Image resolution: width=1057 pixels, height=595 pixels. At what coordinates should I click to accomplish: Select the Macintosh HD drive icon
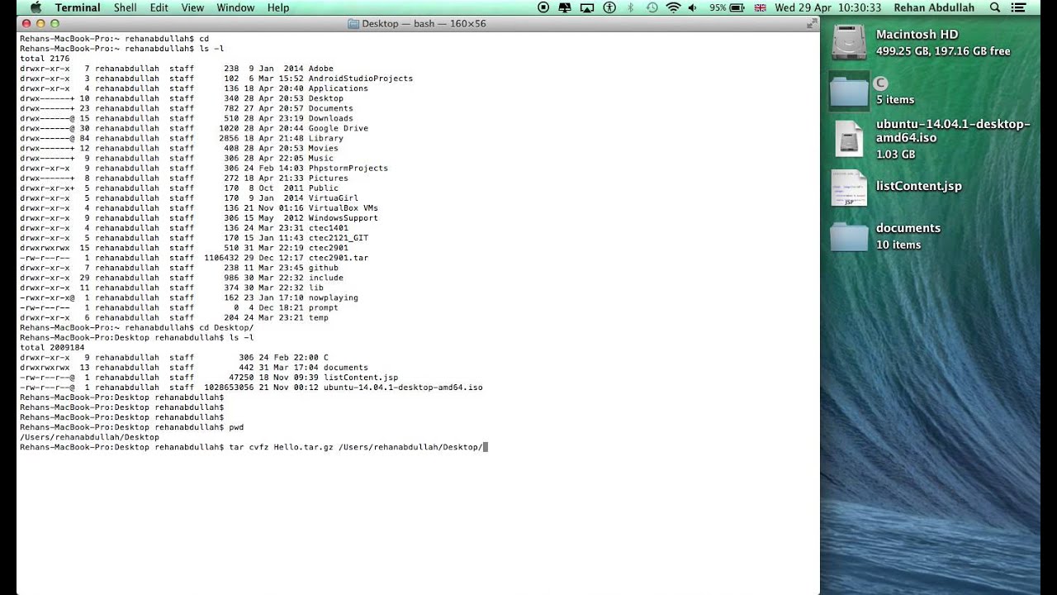click(849, 42)
